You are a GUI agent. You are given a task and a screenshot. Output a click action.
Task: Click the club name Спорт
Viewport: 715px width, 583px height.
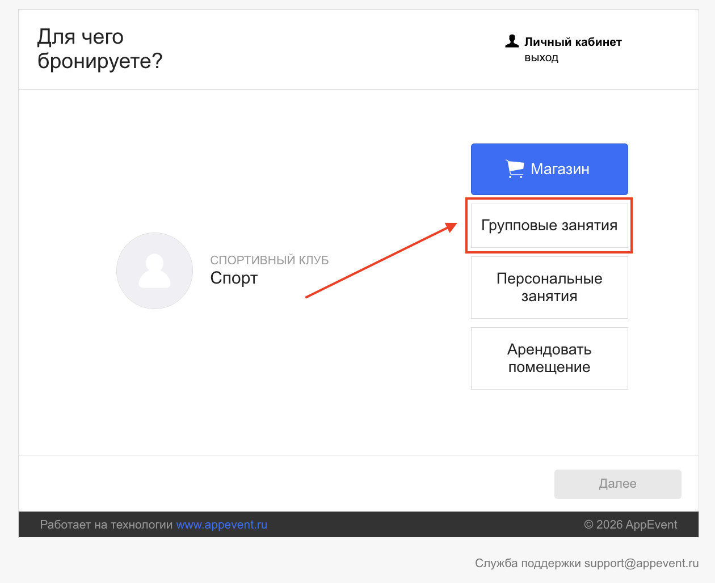234,278
